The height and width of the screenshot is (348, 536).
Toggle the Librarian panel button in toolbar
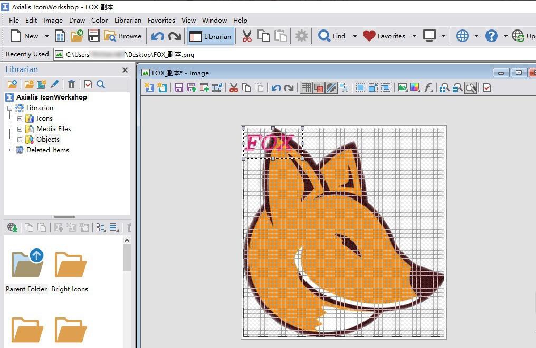[x=211, y=36]
